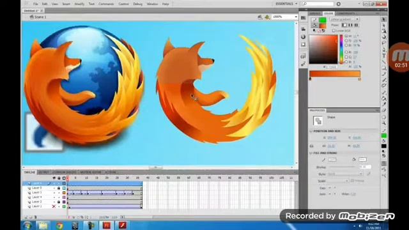Select the Zoom magnifier tool
Screen dimensions: 409x230
(x=383, y=123)
